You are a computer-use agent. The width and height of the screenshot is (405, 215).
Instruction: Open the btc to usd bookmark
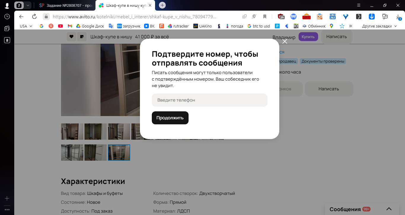pos(259,26)
